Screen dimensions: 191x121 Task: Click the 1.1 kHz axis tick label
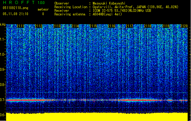pos(3,39)
